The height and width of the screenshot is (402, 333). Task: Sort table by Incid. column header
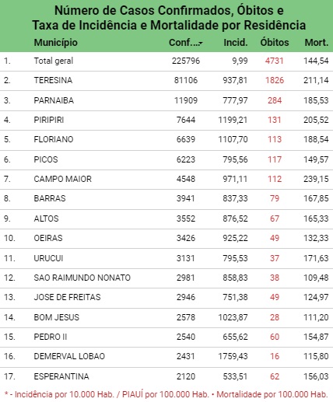236,42
